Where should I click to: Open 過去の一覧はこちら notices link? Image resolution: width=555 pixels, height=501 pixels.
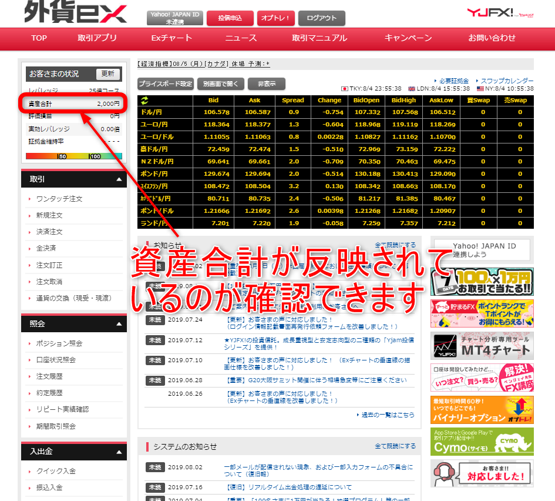click(388, 415)
